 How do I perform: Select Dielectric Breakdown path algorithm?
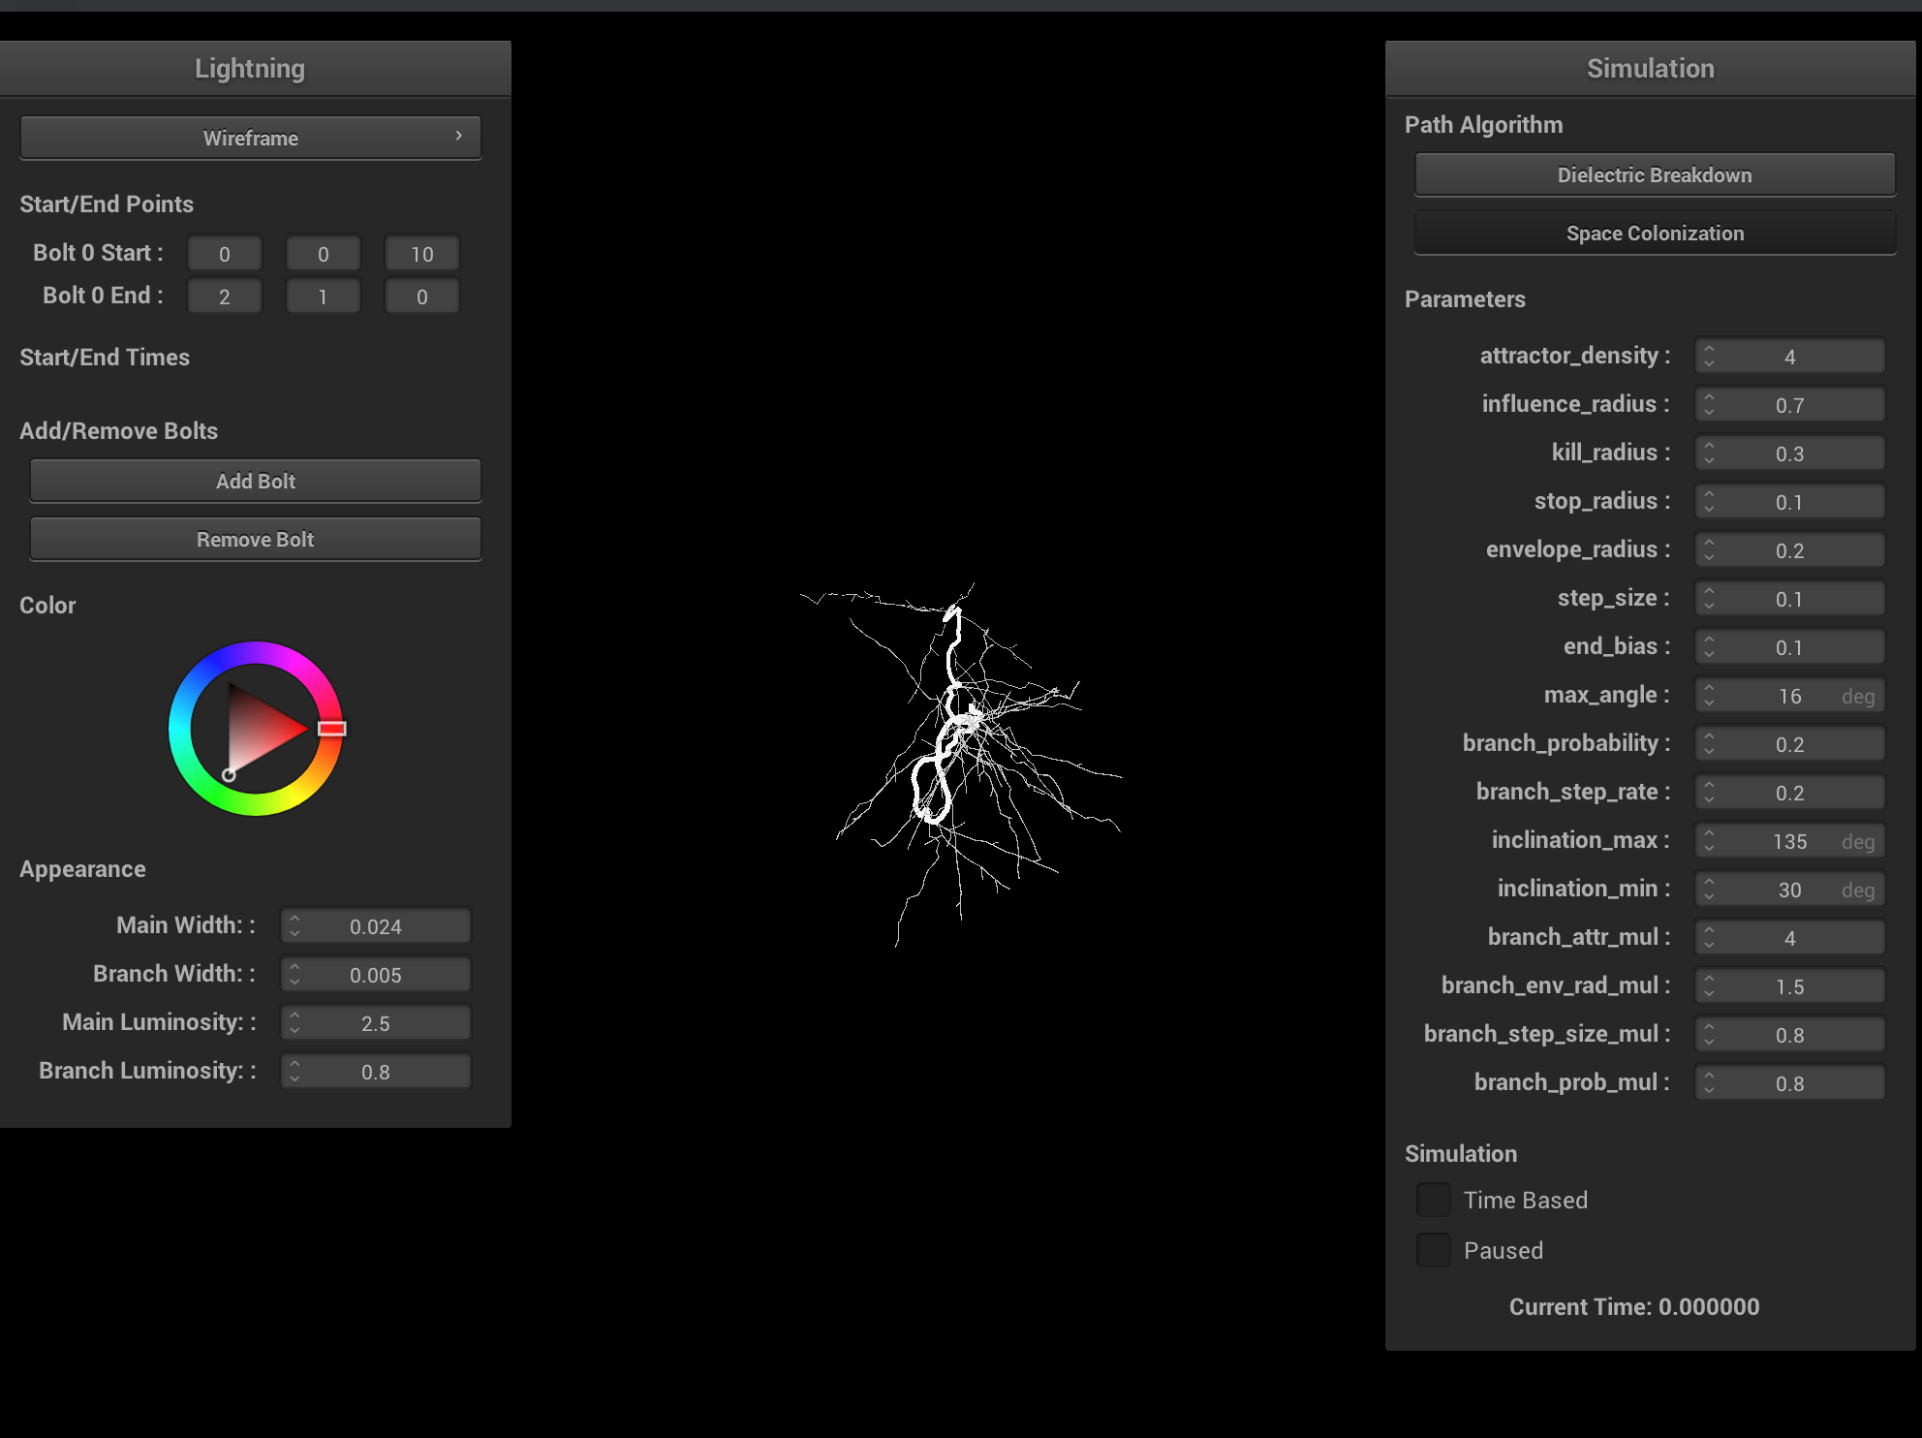pyautogui.click(x=1654, y=175)
